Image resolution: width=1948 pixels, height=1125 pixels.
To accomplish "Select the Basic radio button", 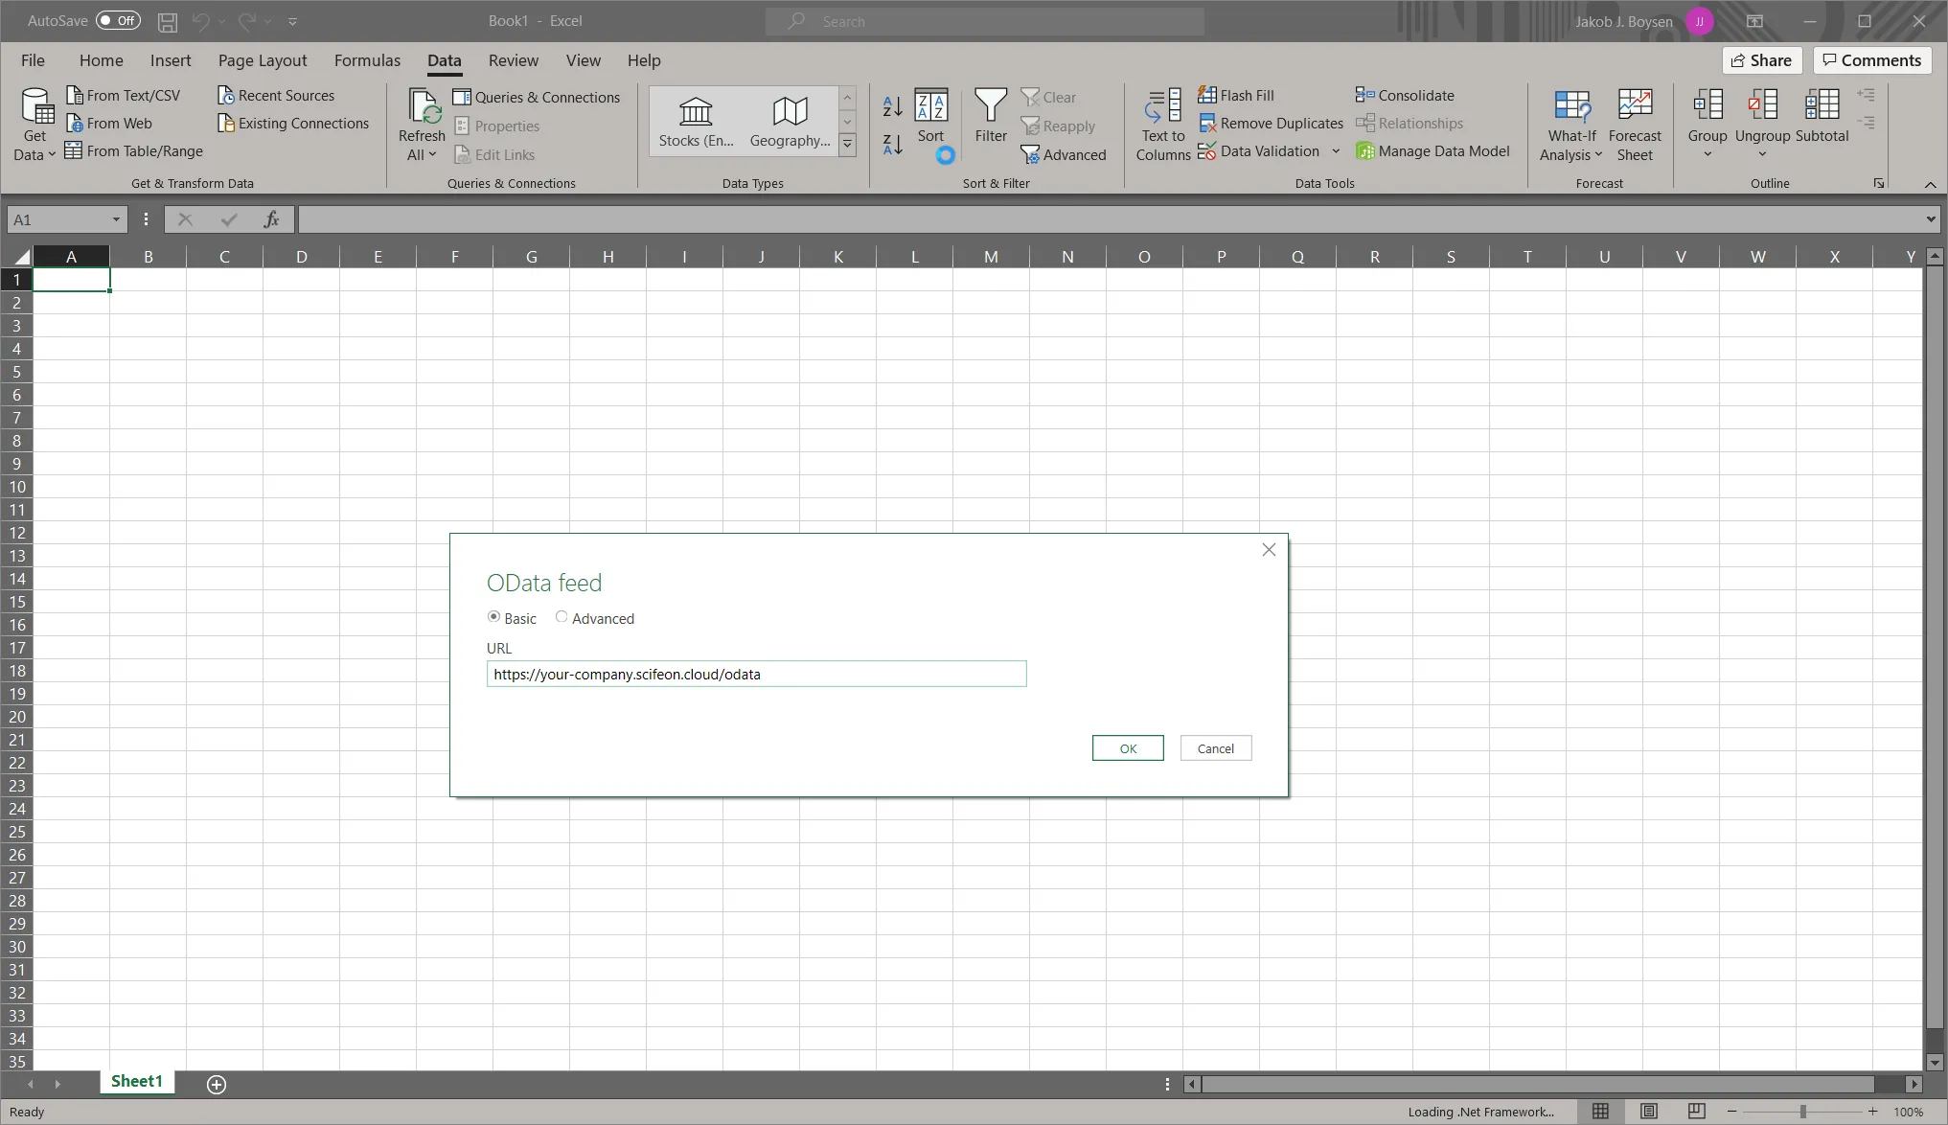I will [x=493, y=617].
